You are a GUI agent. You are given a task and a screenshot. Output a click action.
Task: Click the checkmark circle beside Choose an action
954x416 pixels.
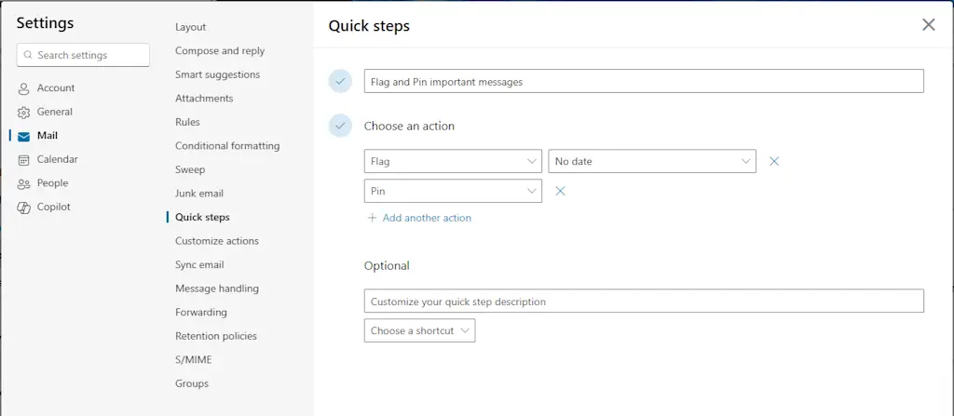pyautogui.click(x=340, y=126)
